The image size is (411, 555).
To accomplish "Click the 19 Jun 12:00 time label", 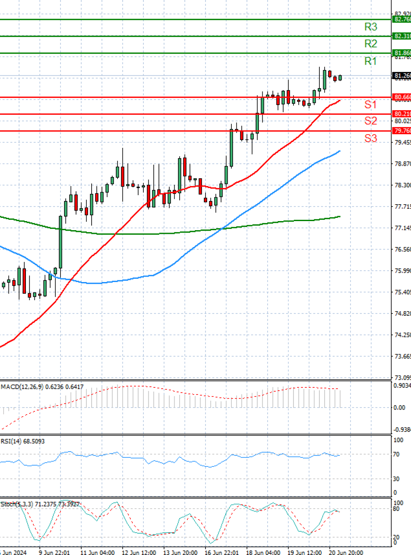I will tap(304, 553).
